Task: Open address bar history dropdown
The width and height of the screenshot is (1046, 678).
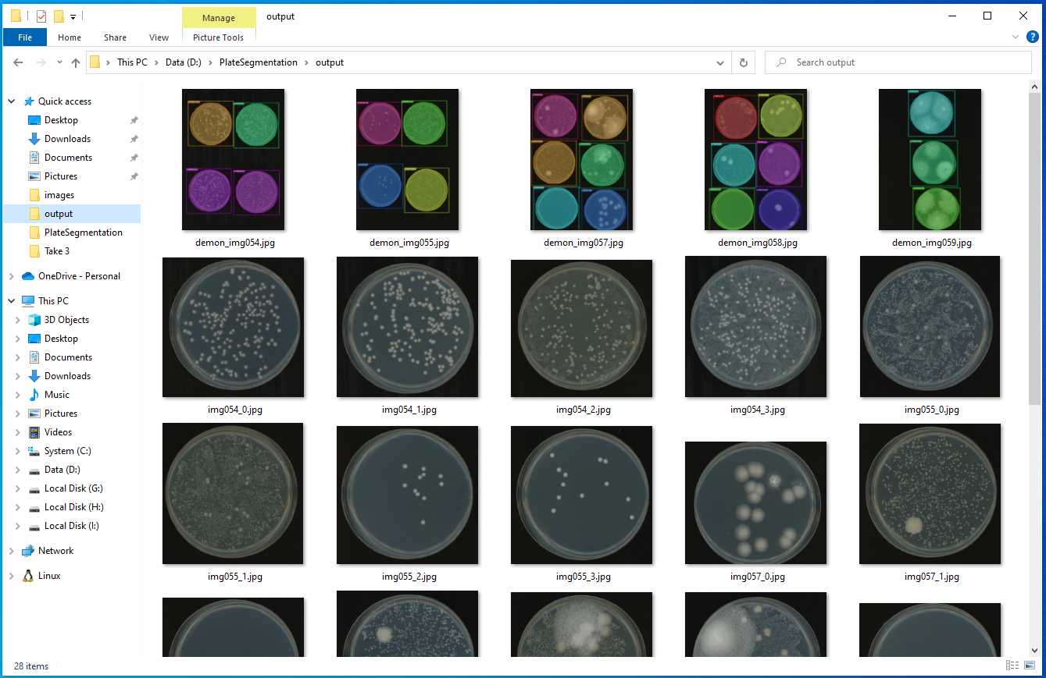Action: [720, 62]
